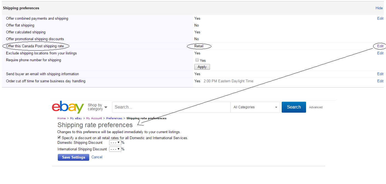
Task: Click the 'Offer promotional shipping discounts' label
Action: [35, 39]
